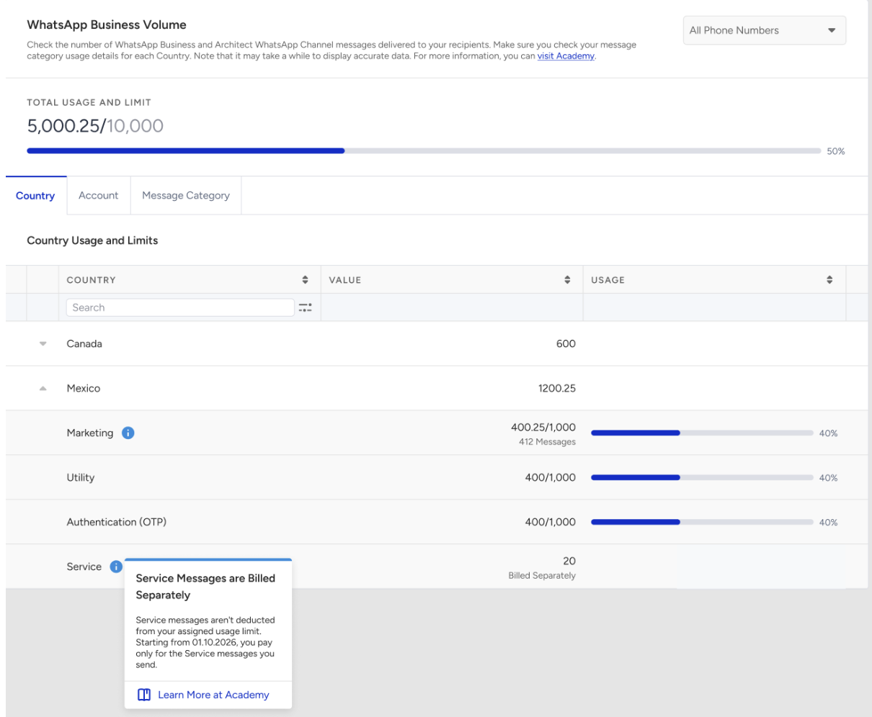Screen dimensions: 872x717
Task: Click the book icon in tooltip
Action: pos(144,695)
